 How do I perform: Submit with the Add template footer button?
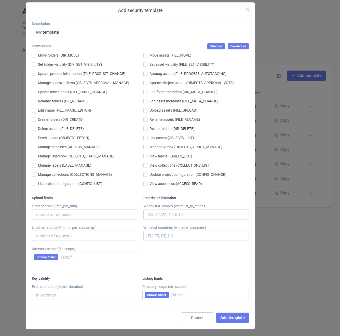[x=232, y=318]
